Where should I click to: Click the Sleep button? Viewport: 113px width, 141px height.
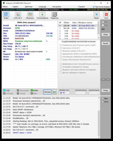coord(105,35)
